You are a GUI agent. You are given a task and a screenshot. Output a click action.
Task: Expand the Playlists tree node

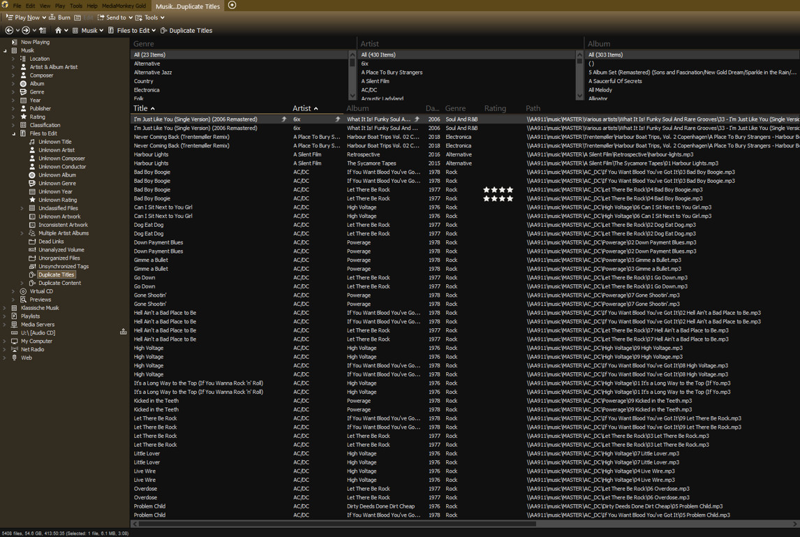pos(5,316)
